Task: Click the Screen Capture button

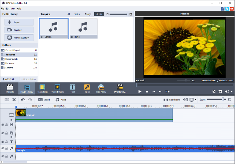Action: pos(19,38)
